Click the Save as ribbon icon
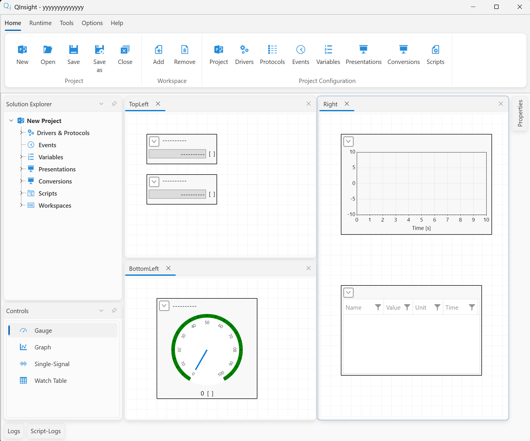 point(99,50)
